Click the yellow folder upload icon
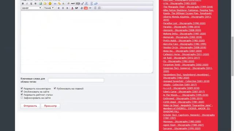The image size is (234, 131). click(x=45, y=4)
